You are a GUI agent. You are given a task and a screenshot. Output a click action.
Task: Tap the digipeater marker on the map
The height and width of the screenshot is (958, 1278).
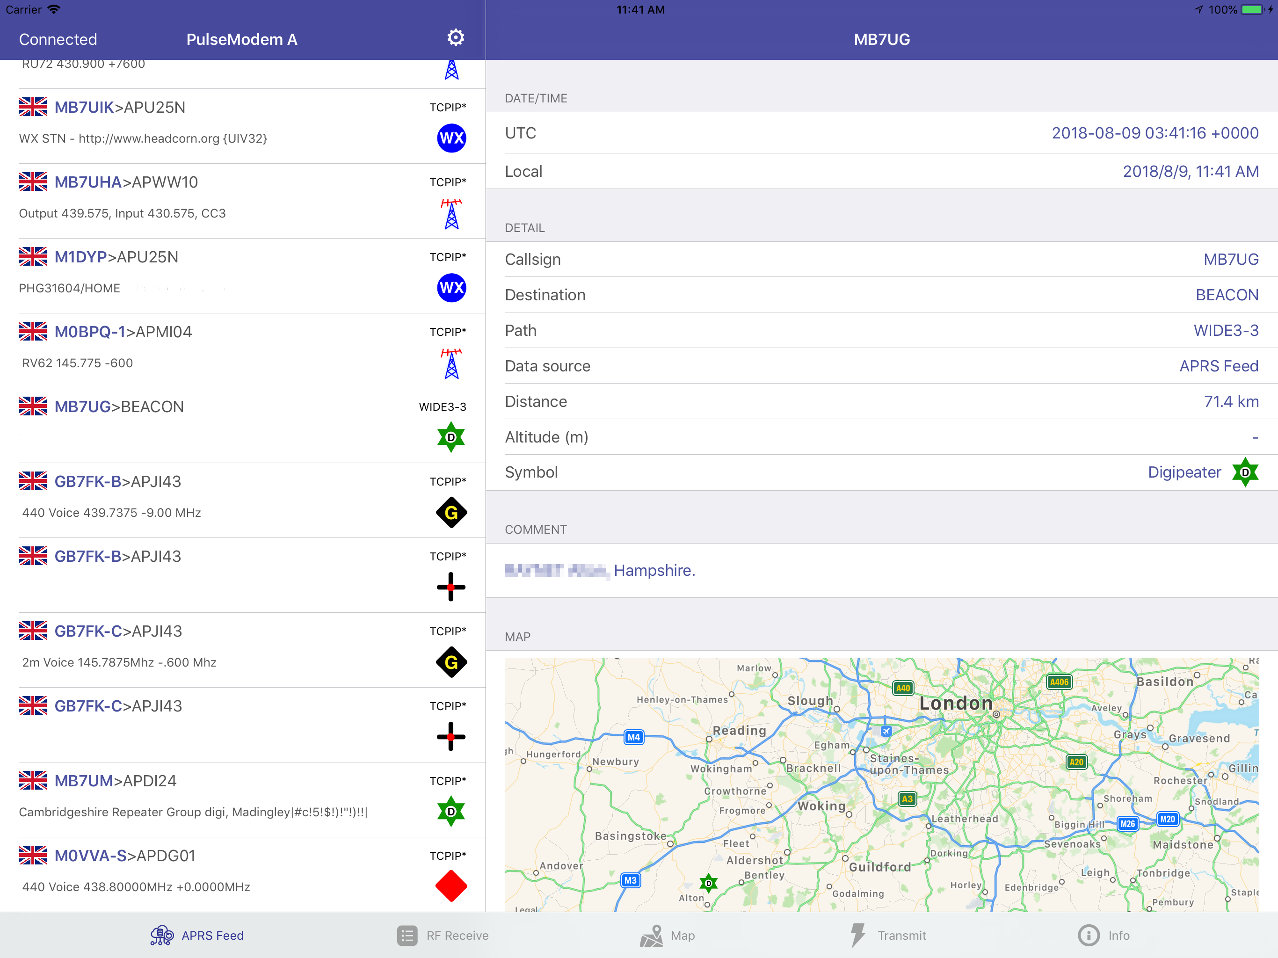pos(708,884)
